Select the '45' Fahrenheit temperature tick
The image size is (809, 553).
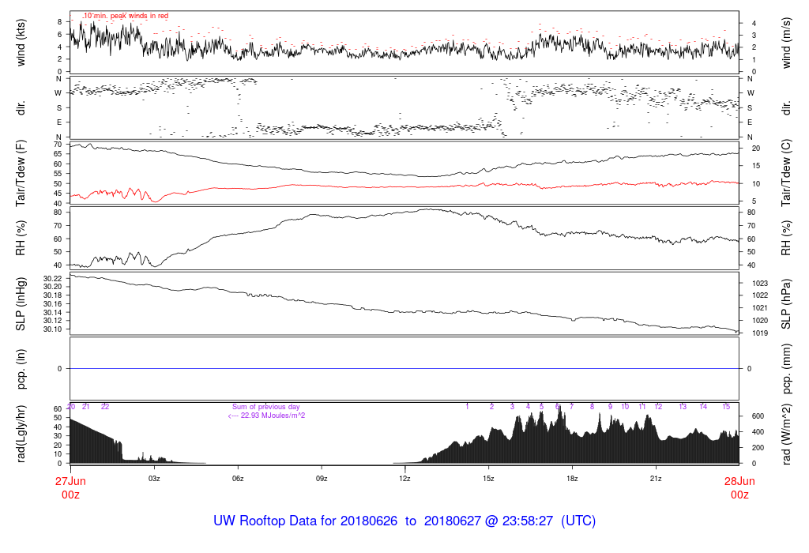pos(58,194)
